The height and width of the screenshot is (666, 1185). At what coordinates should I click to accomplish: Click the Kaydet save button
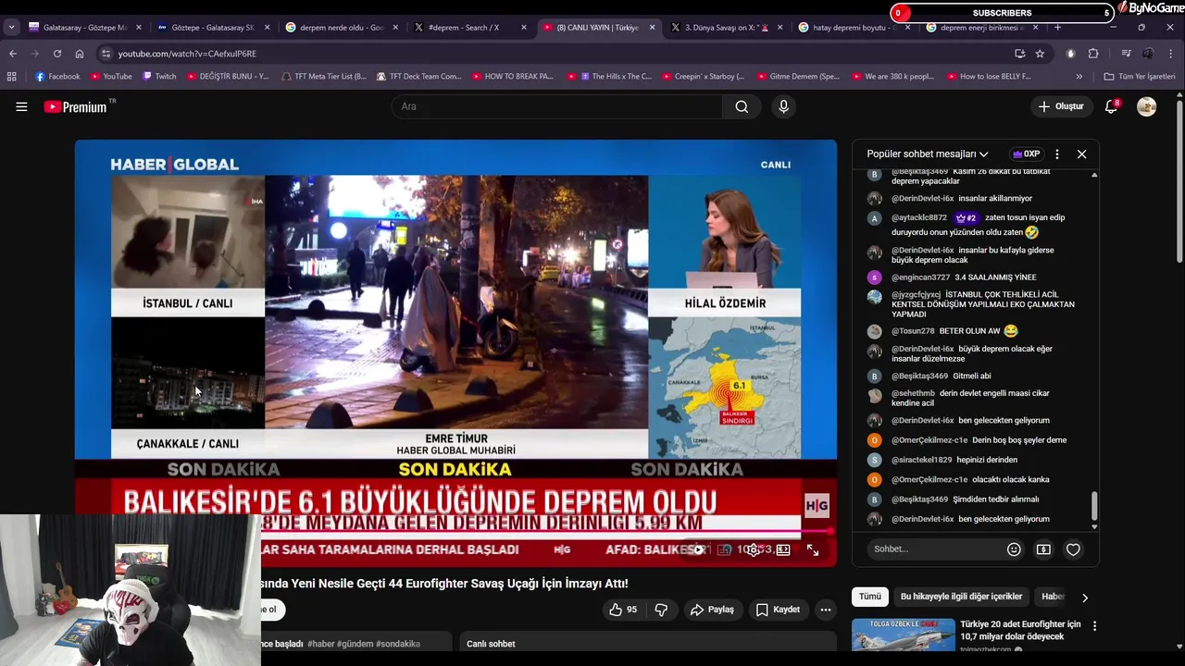(x=778, y=610)
